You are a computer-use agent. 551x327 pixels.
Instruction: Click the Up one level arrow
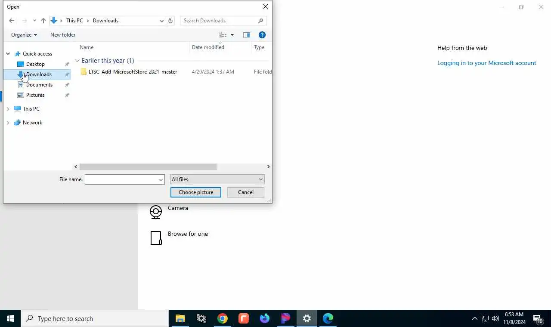click(x=43, y=21)
